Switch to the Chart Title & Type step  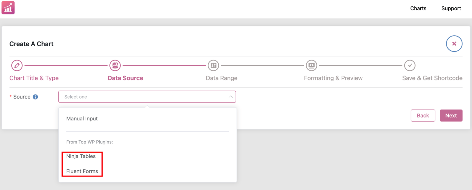click(x=34, y=78)
